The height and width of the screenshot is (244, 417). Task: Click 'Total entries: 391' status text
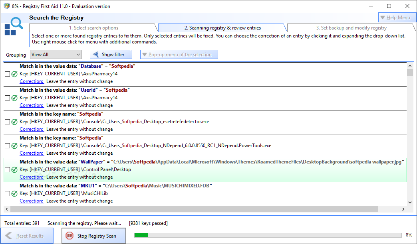point(22,223)
